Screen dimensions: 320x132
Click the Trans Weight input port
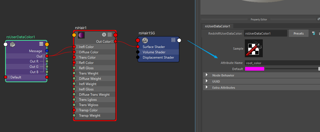tap(74, 73)
